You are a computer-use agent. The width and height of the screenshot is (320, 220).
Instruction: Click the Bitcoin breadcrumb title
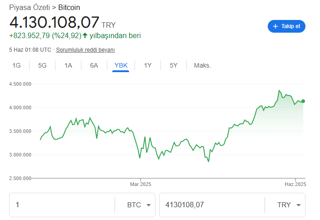point(72,8)
